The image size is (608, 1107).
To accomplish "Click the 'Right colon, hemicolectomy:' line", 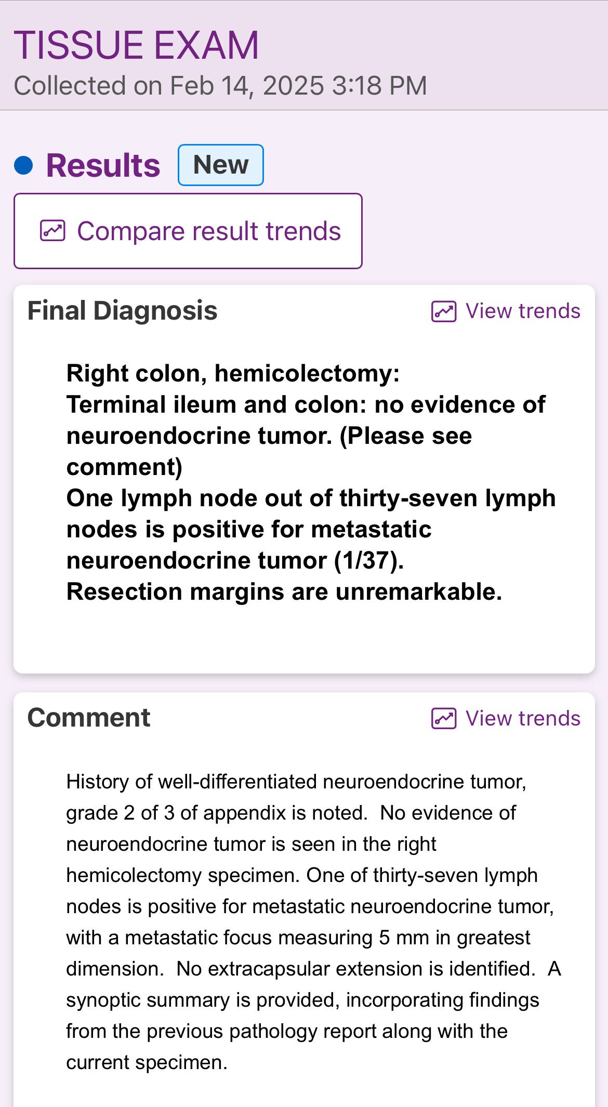I will click(x=233, y=374).
